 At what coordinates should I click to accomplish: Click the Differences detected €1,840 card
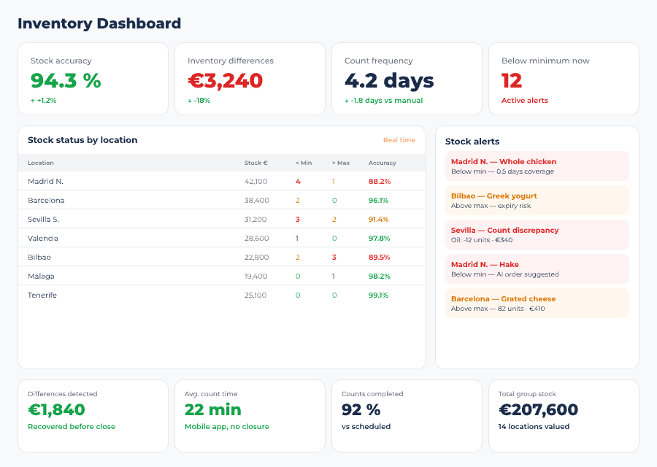pyautogui.click(x=93, y=415)
